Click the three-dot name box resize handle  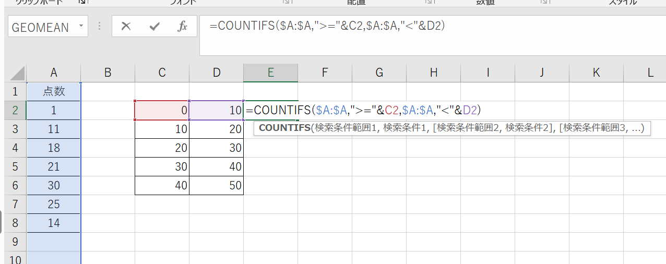tap(100, 27)
